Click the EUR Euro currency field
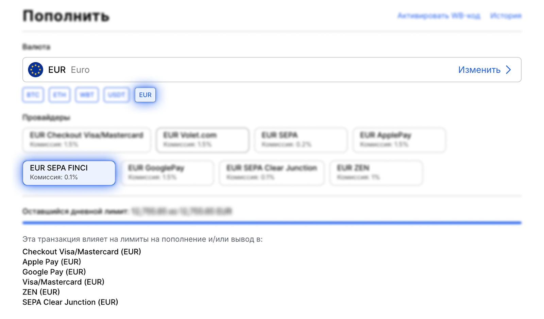 [x=238, y=70]
